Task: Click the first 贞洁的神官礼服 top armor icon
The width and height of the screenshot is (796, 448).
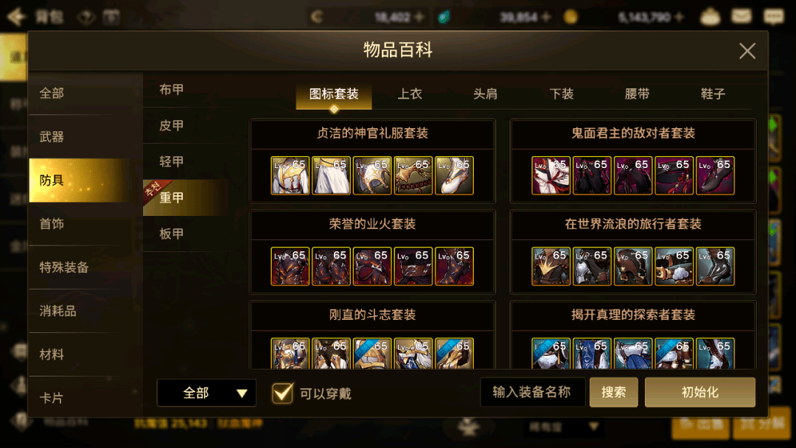Action: coord(290,175)
